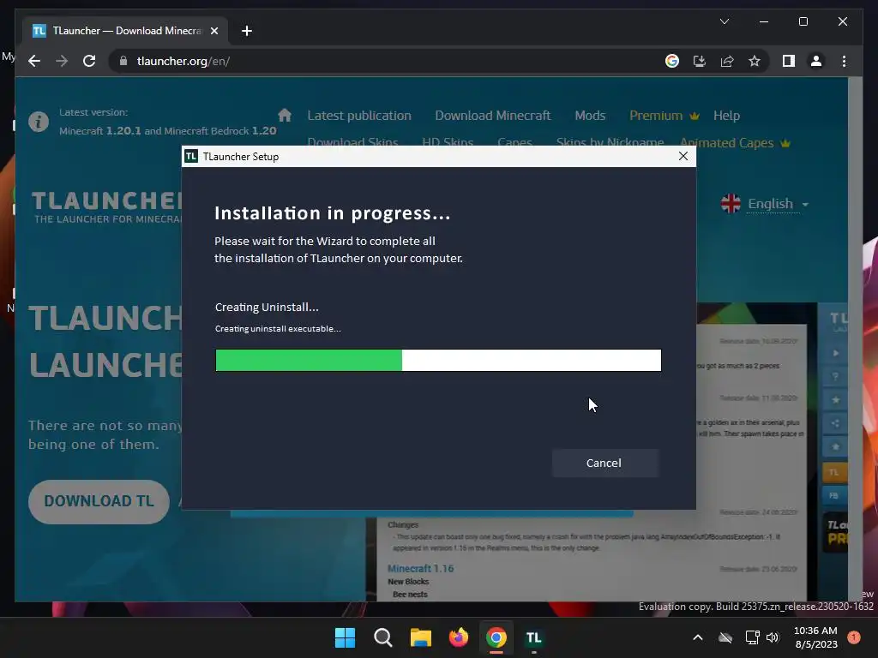The width and height of the screenshot is (878, 658).
Task: Open notification badge in taskbar
Action: (x=854, y=637)
